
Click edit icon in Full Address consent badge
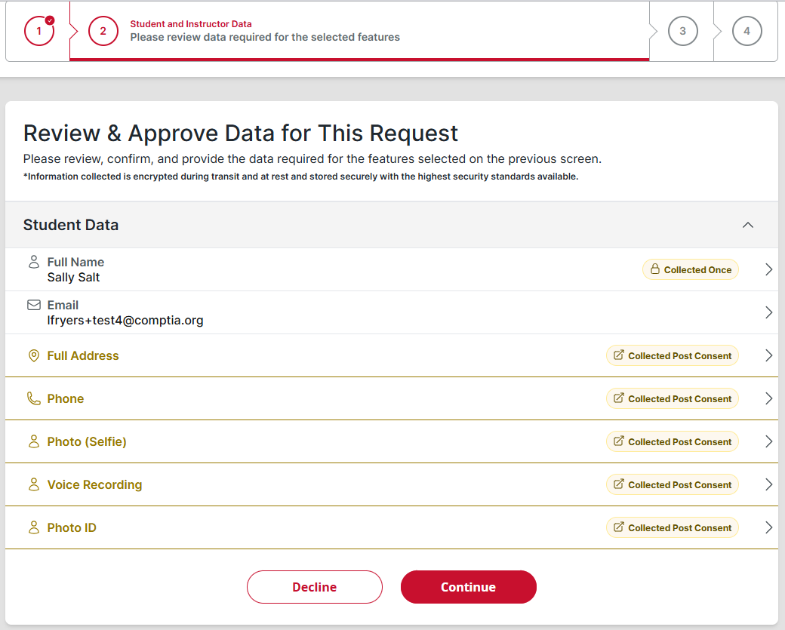tap(619, 355)
